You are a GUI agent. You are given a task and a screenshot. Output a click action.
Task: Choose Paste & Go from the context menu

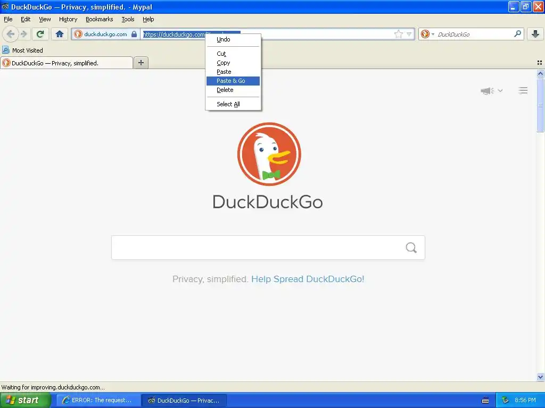(233, 81)
